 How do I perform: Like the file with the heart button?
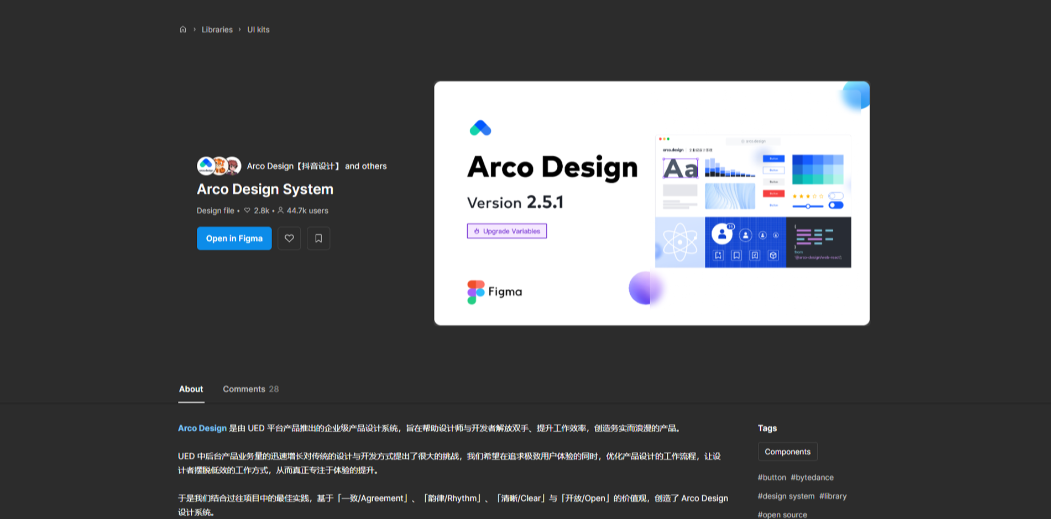[289, 239]
